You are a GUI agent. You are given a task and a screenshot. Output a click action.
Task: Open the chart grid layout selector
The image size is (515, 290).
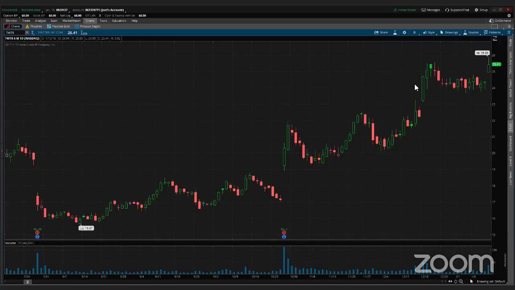coord(494,27)
